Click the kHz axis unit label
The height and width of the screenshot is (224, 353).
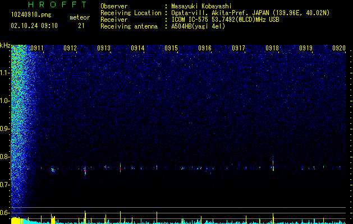point(5,45)
